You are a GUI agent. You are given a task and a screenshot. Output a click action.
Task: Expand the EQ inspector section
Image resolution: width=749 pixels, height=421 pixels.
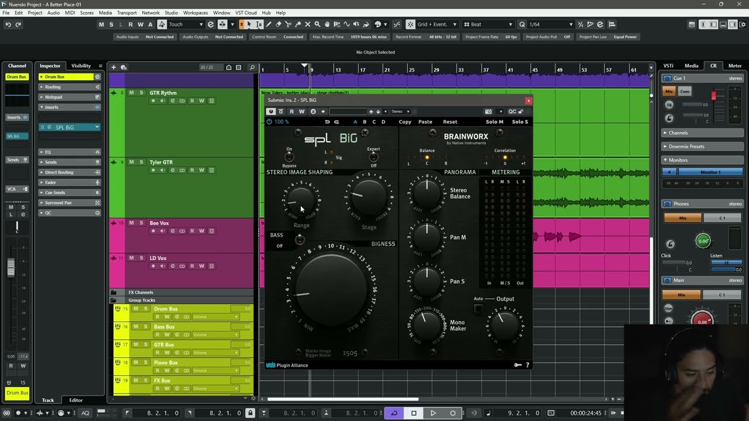pos(69,152)
